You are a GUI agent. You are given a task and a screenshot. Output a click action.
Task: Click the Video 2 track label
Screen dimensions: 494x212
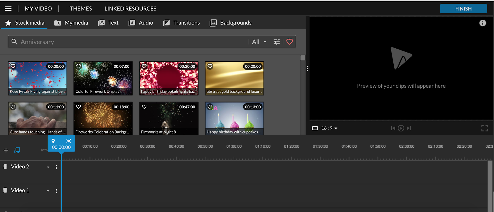tap(20, 166)
